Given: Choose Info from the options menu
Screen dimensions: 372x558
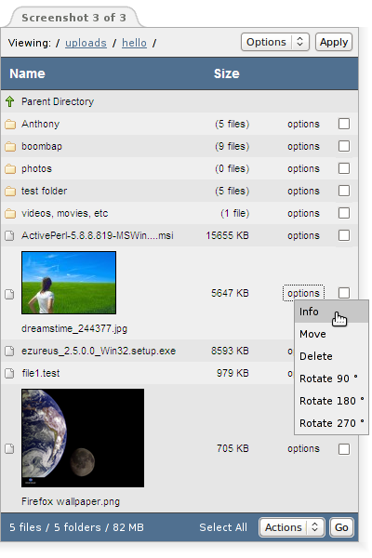Looking at the screenshot, I should [x=331, y=312].
